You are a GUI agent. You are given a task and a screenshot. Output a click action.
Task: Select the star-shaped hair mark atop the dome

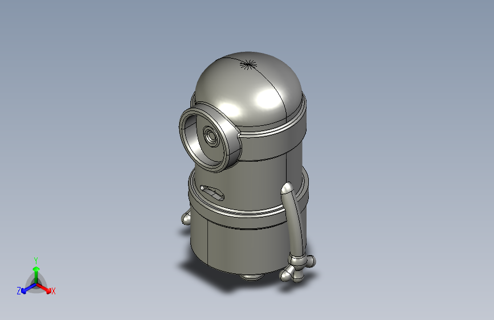coord(248,65)
